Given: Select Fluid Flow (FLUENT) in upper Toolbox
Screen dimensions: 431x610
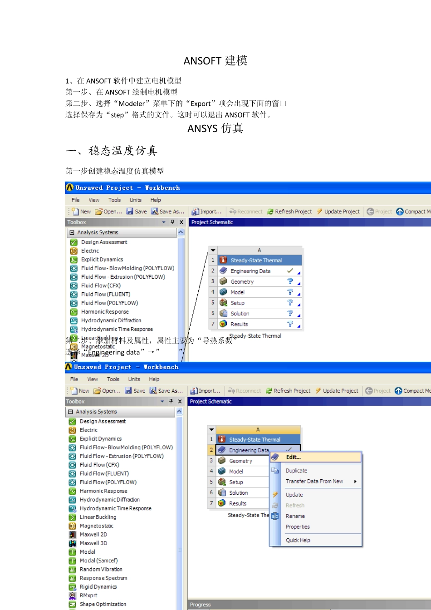Looking at the screenshot, I should (x=106, y=295).
